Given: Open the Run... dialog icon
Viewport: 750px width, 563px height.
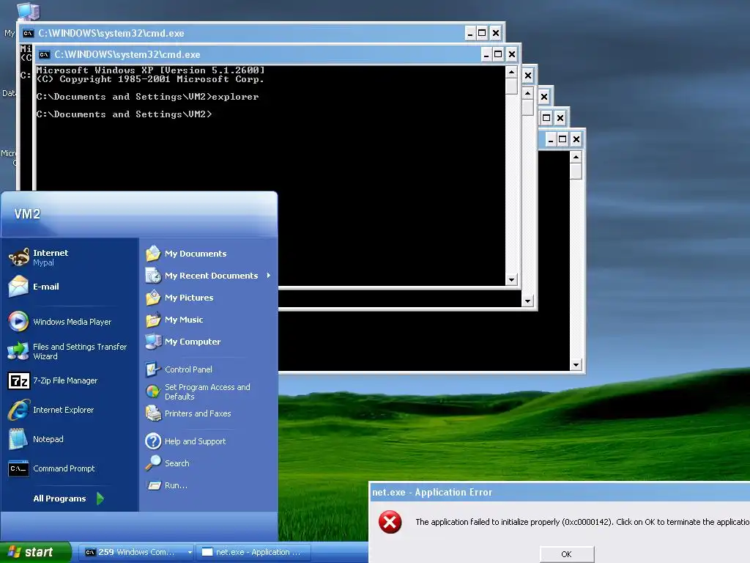Looking at the screenshot, I should point(153,485).
